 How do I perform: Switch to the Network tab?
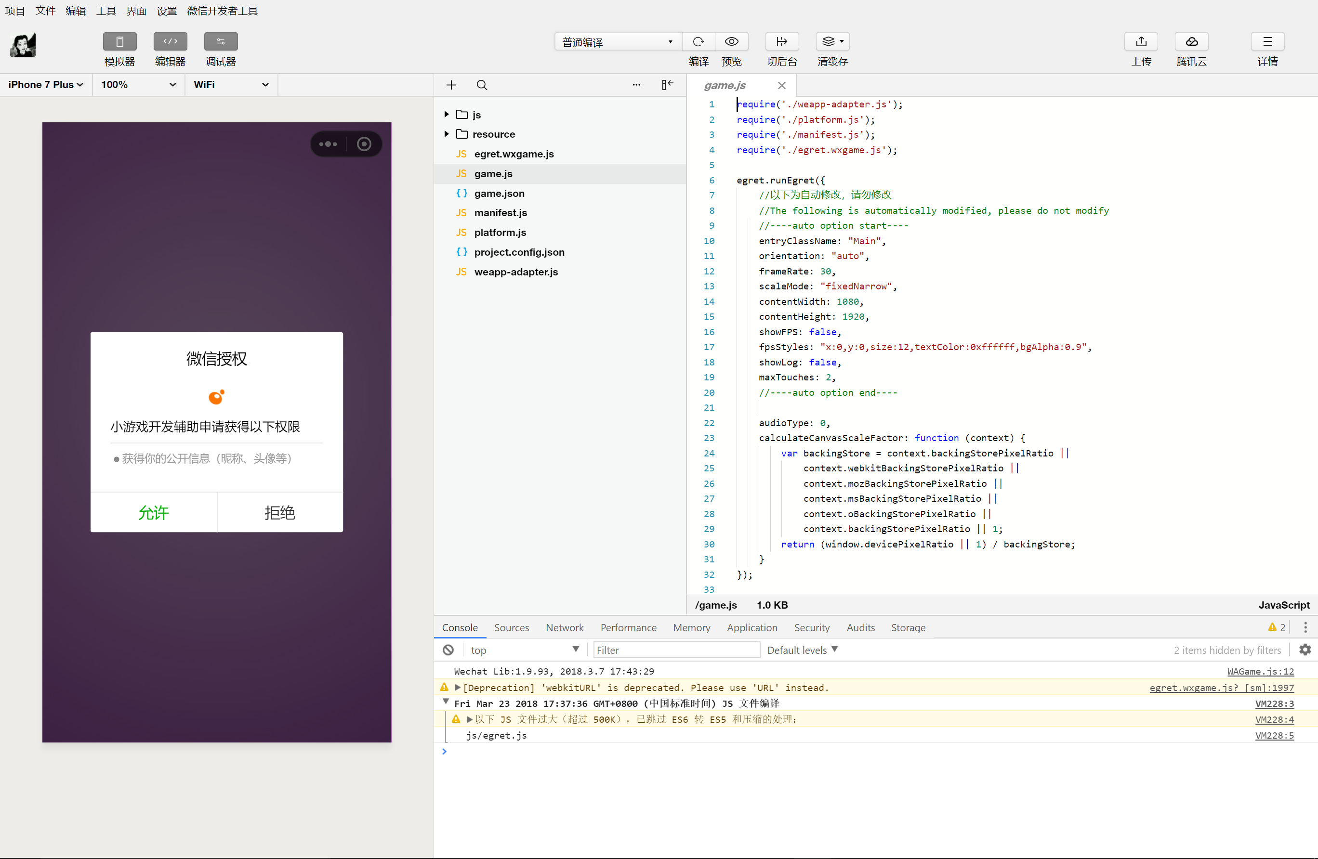tap(564, 628)
